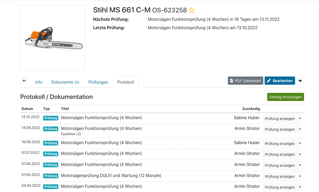This screenshot has width=319, height=192.
Task: Show Prüfung for 16.08.2022 entry
Action: point(280,144)
